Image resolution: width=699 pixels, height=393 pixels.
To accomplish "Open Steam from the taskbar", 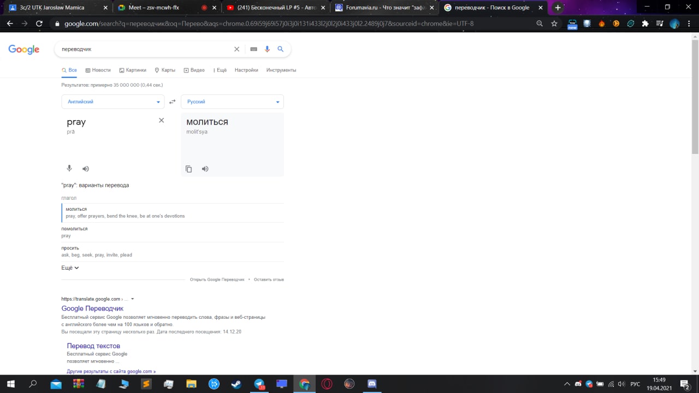I will (x=236, y=384).
